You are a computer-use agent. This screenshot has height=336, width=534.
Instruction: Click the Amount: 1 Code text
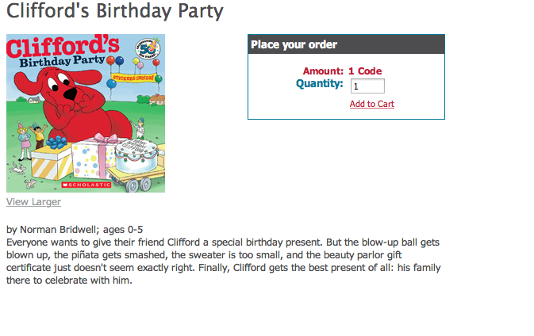tap(342, 71)
